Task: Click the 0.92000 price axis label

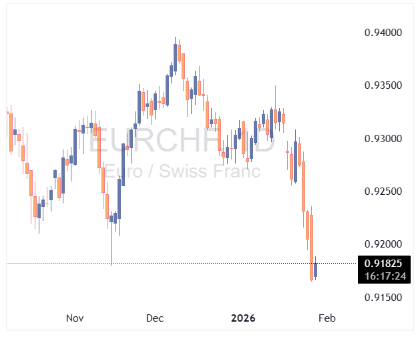Action: click(x=383, y=244)
